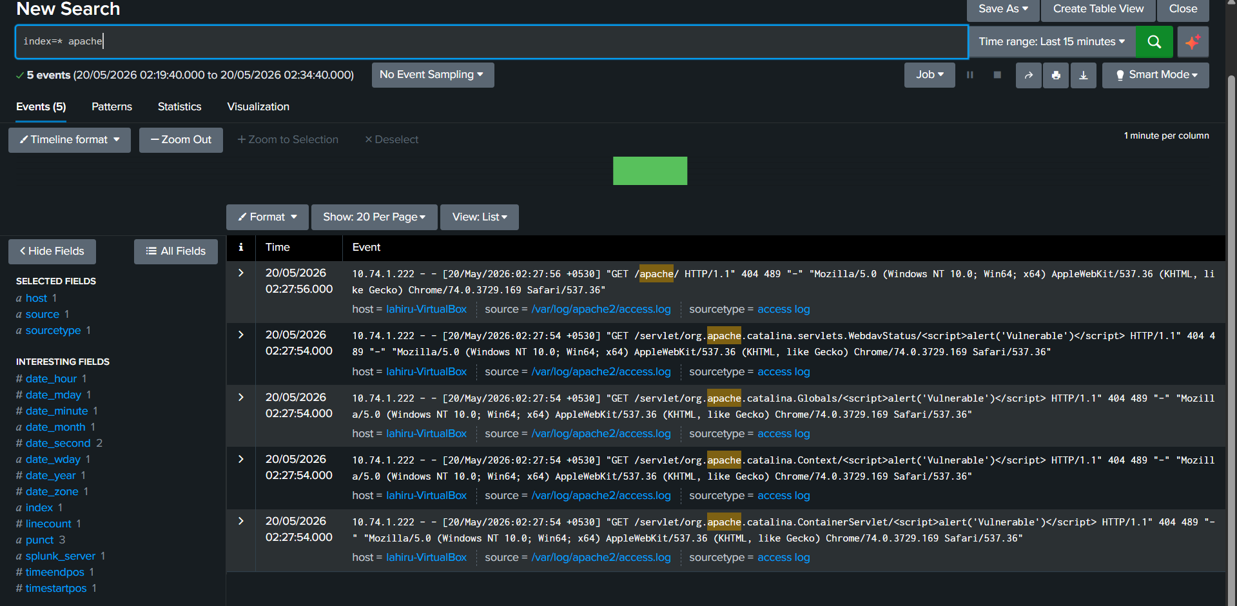Switch to the Events (5) tab
The height and width of the screenshot is (606, 1237).
(x=41, y=107)
